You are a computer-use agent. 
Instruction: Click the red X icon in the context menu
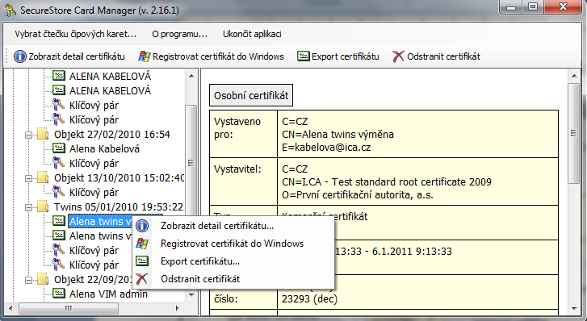click(142, 279)
